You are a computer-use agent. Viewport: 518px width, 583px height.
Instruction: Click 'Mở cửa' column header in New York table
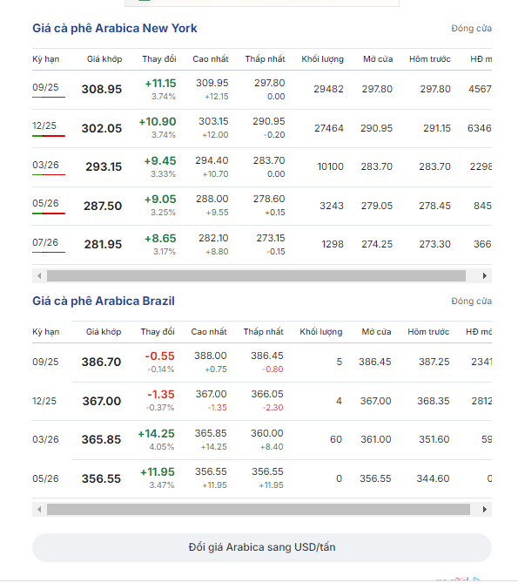(378, 59)
